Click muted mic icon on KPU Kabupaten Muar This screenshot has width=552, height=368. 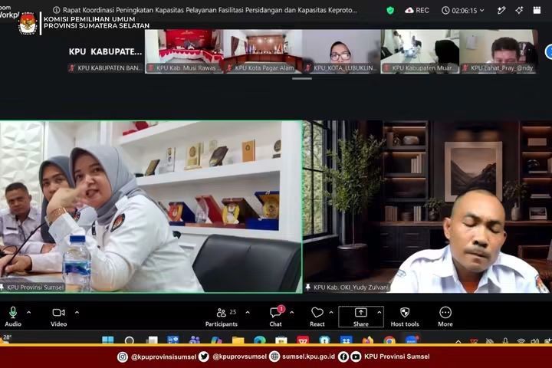[x=386, y=68]
